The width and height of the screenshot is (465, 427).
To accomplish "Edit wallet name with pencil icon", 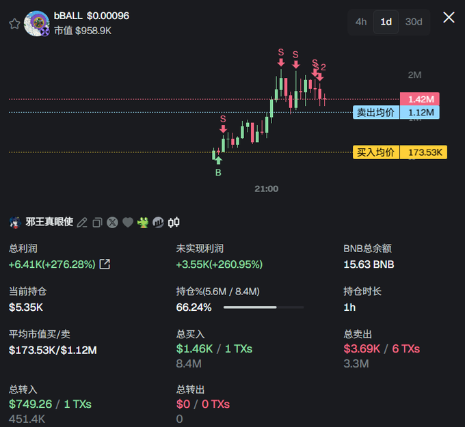I will click(x=82, y=222).
